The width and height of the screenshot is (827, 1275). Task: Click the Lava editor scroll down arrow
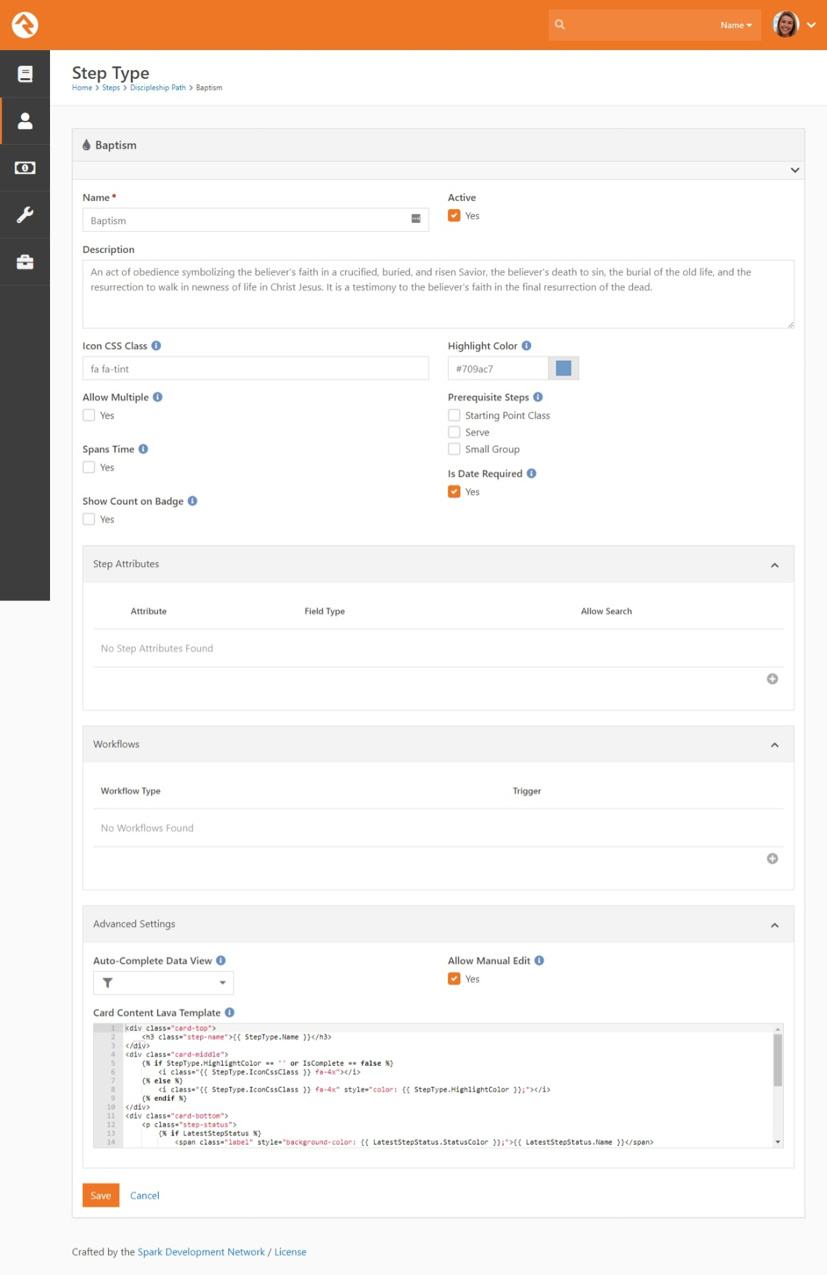pos(778,1142)
